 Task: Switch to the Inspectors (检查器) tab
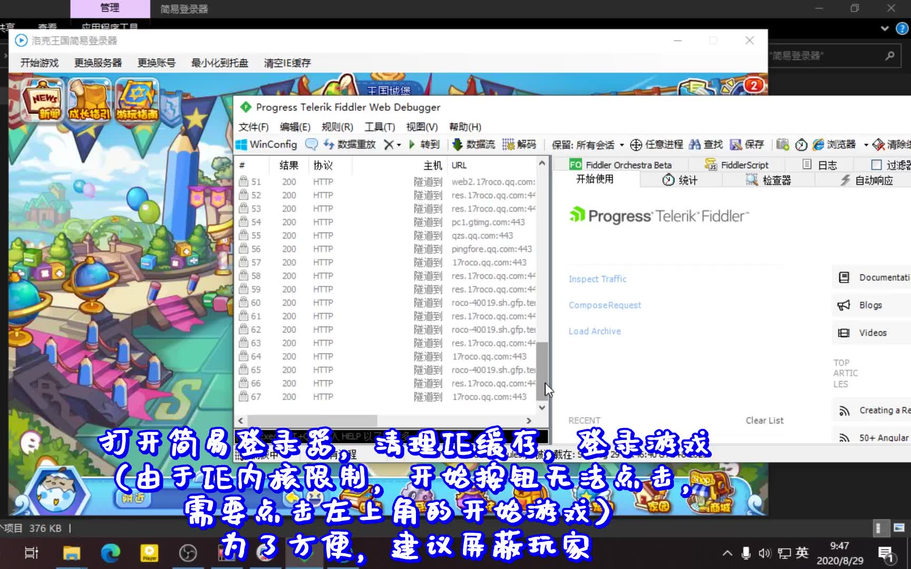(768, 180)
